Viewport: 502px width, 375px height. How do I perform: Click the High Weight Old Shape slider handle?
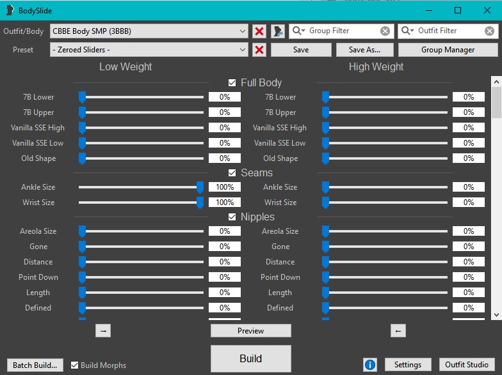point(325,158)
